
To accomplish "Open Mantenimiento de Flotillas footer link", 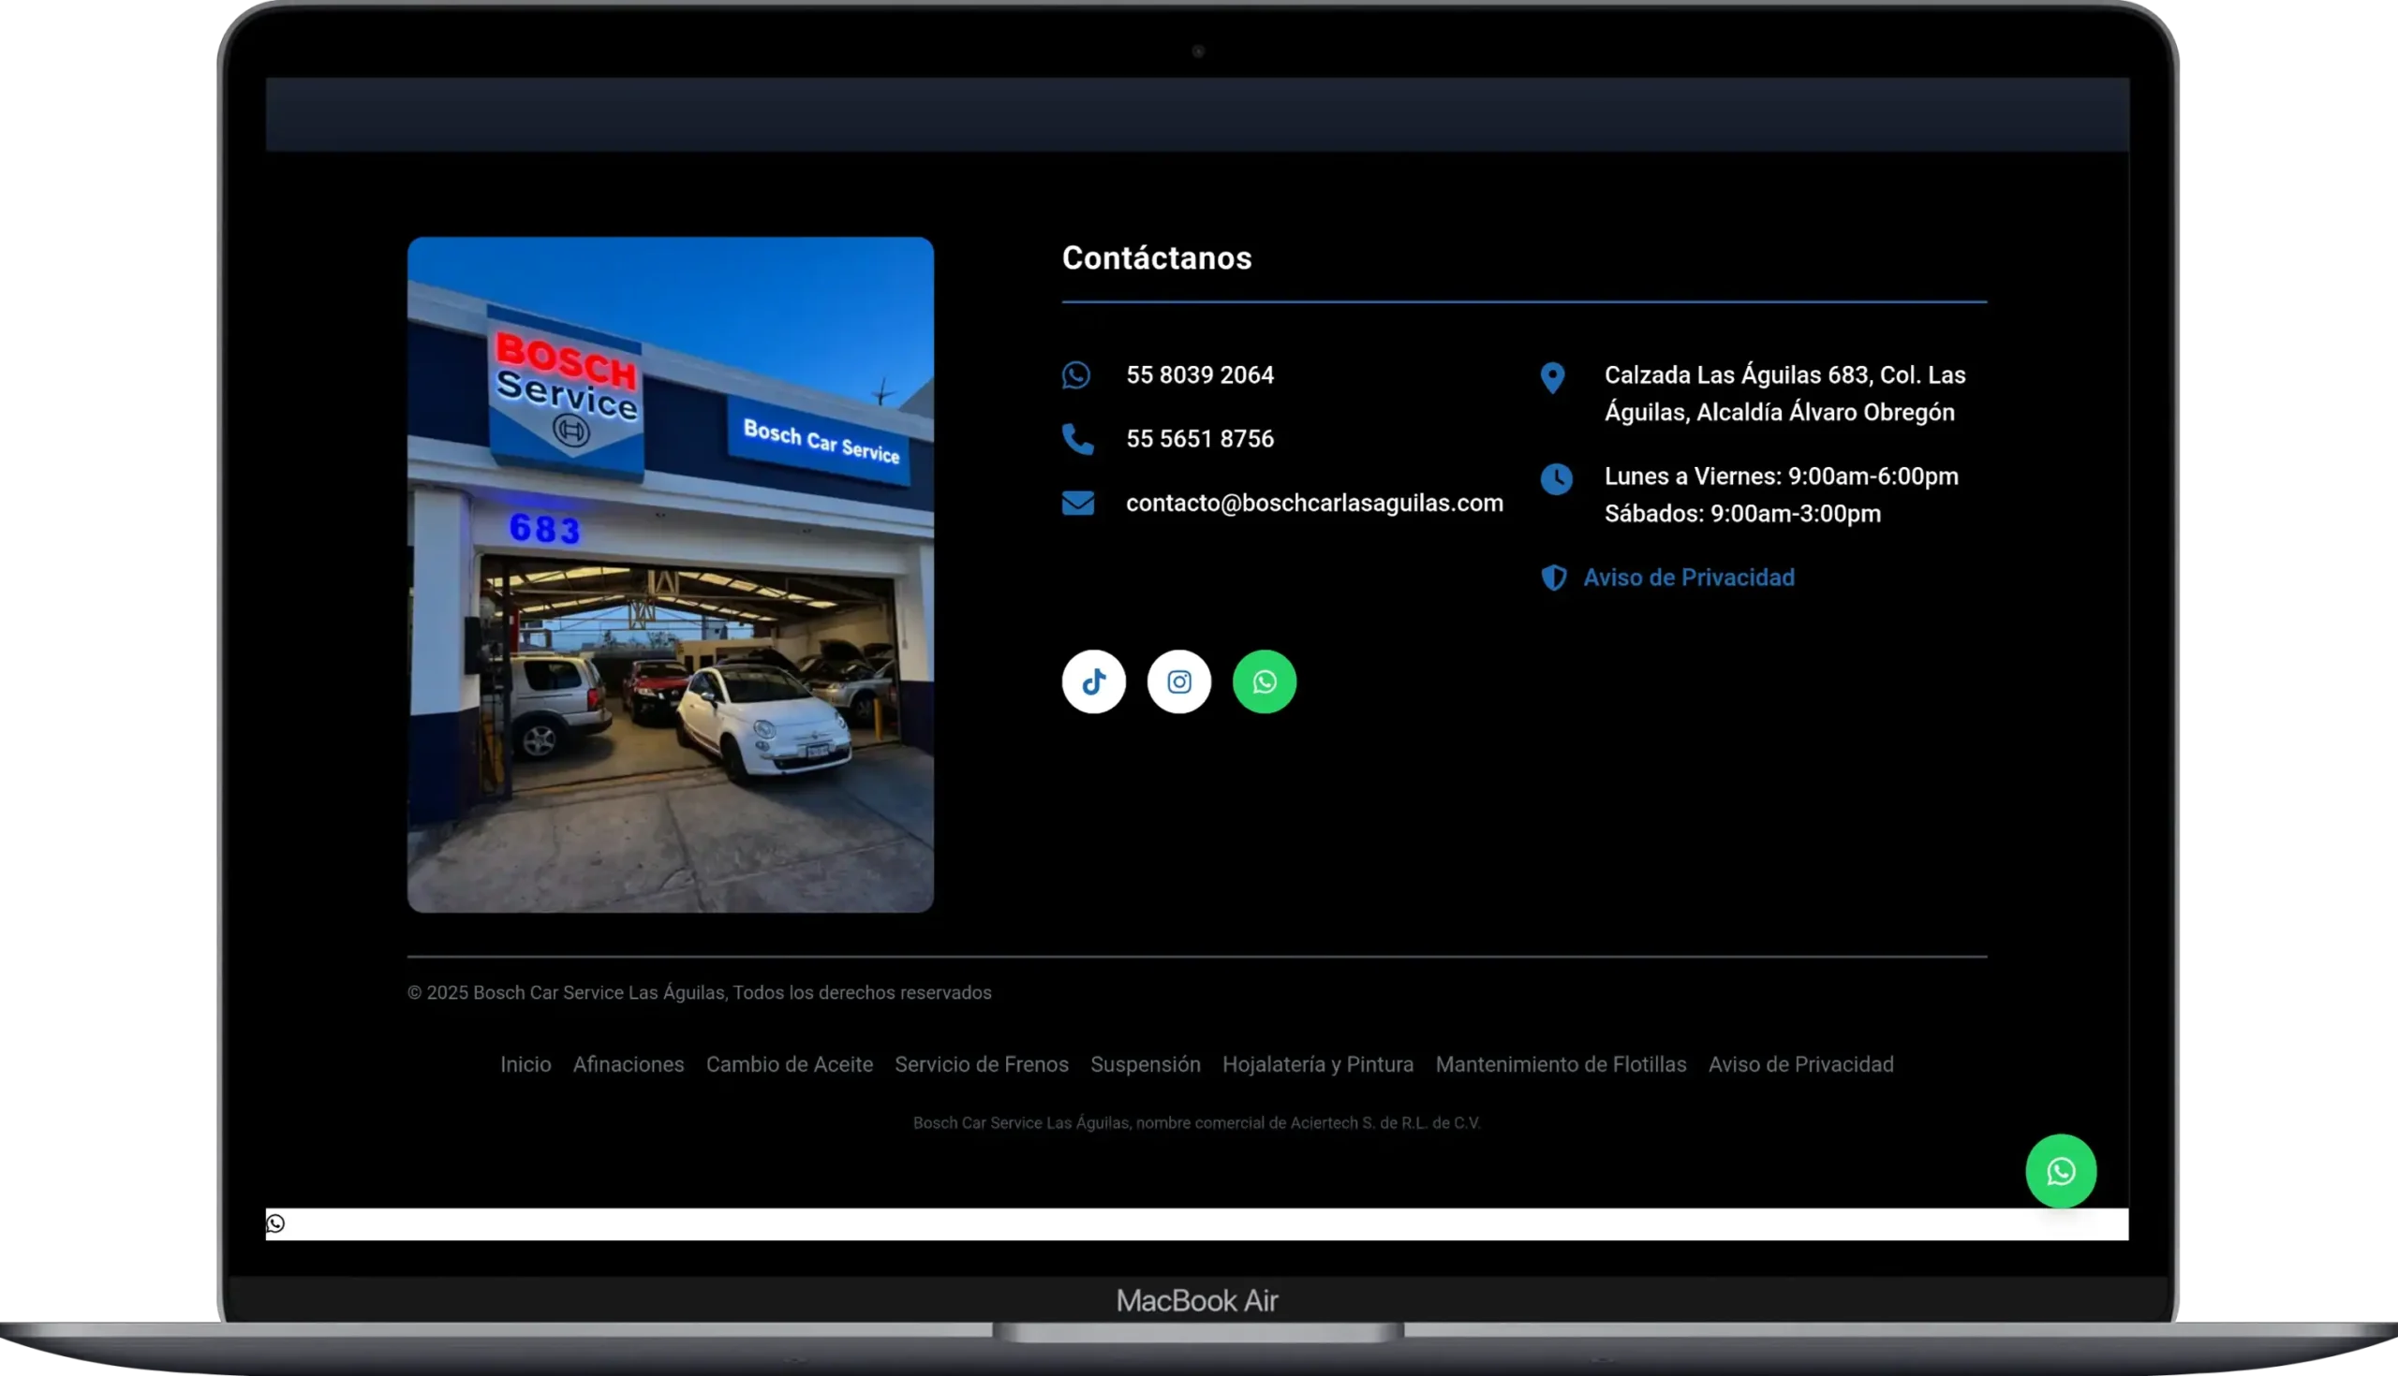I will pyautogui.click(x=1561, y=1064).
